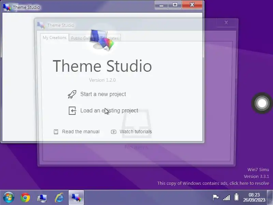
Task: Click the rocket icon beside Start a new project
Action: (x=72, y=95)
